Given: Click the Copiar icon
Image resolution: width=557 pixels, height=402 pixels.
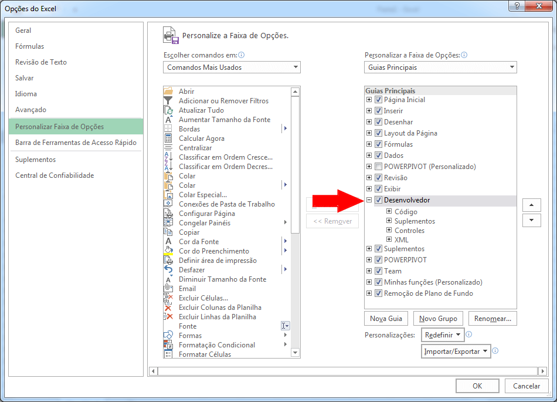Looking at the screenshot, I should [x=168, y=232].
